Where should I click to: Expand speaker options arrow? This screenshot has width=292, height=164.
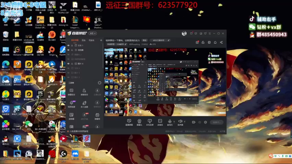coord(185,122)
